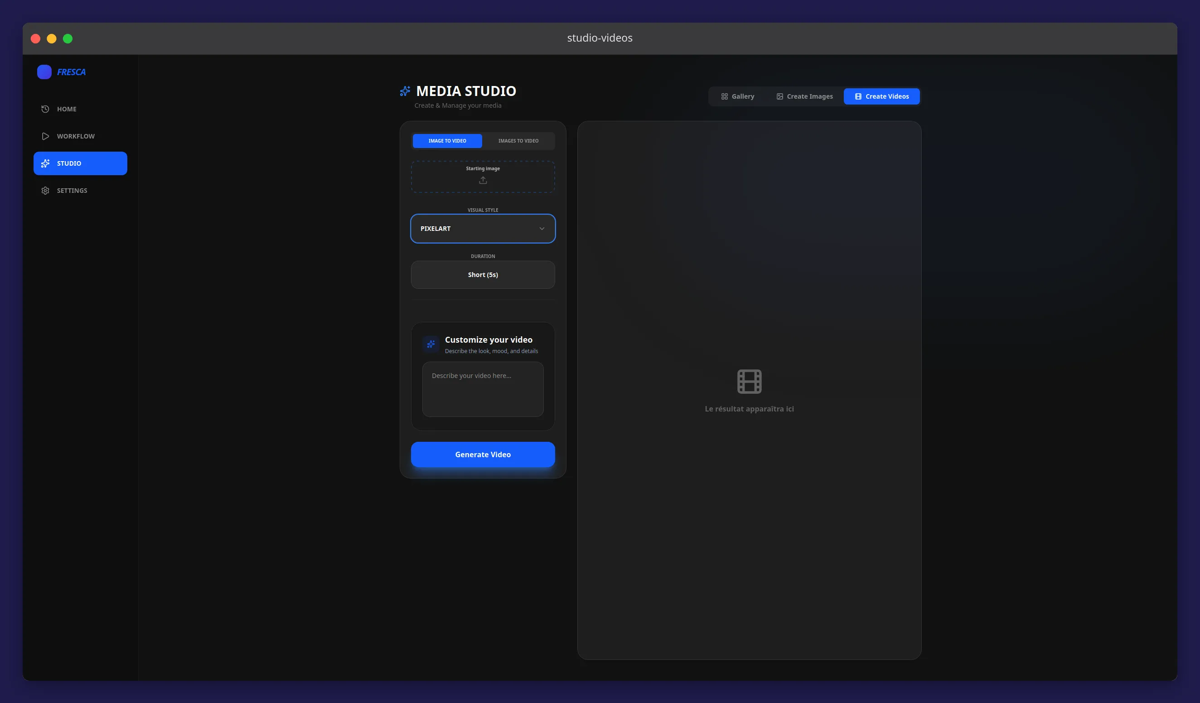Minimize the window with the yellow button
1200x703 pixels.
pyautogui.click(x=51, y=38)
